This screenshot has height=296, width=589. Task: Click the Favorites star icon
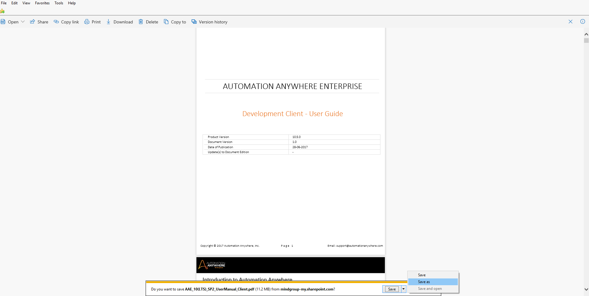(x=2, y=11)
